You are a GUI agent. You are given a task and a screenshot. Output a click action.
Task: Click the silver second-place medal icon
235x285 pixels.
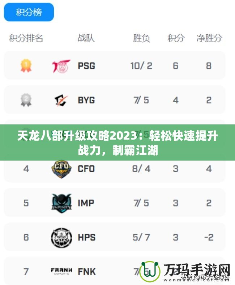click(x=26, y=100)
